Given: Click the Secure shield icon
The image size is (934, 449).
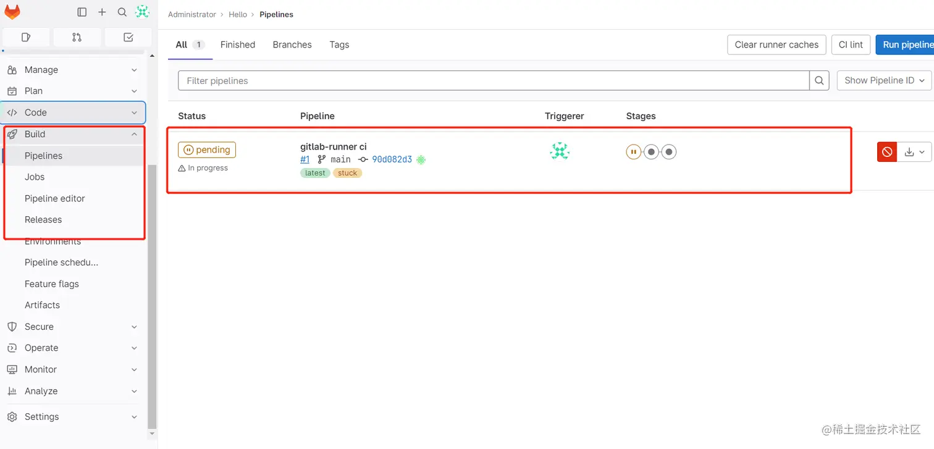Looking at the screenshot, I should pos(12,327).
